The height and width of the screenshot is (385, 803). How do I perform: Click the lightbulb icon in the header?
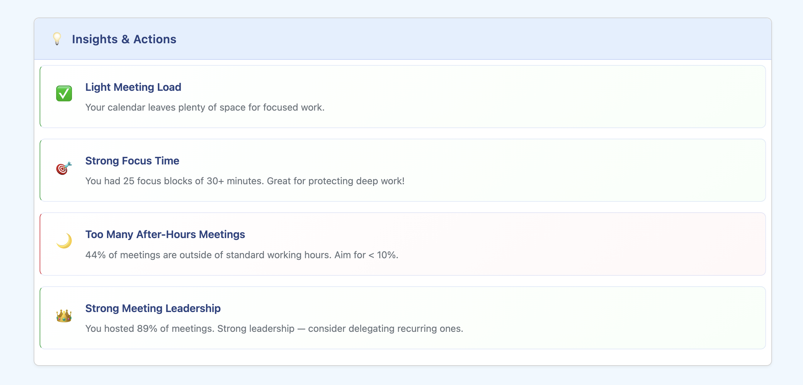click(x=57, y=39)
